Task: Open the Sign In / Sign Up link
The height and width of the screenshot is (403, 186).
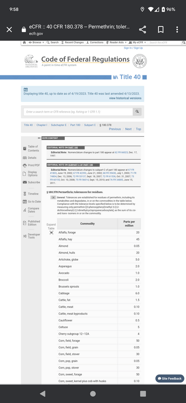Action: [x=133, y=48]
